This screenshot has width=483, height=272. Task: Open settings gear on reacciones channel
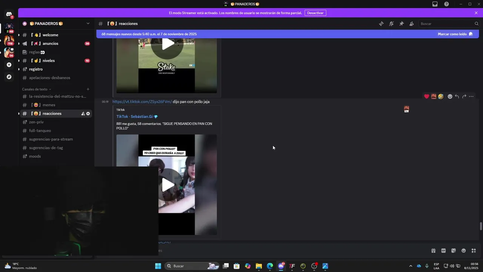[88, 114]
